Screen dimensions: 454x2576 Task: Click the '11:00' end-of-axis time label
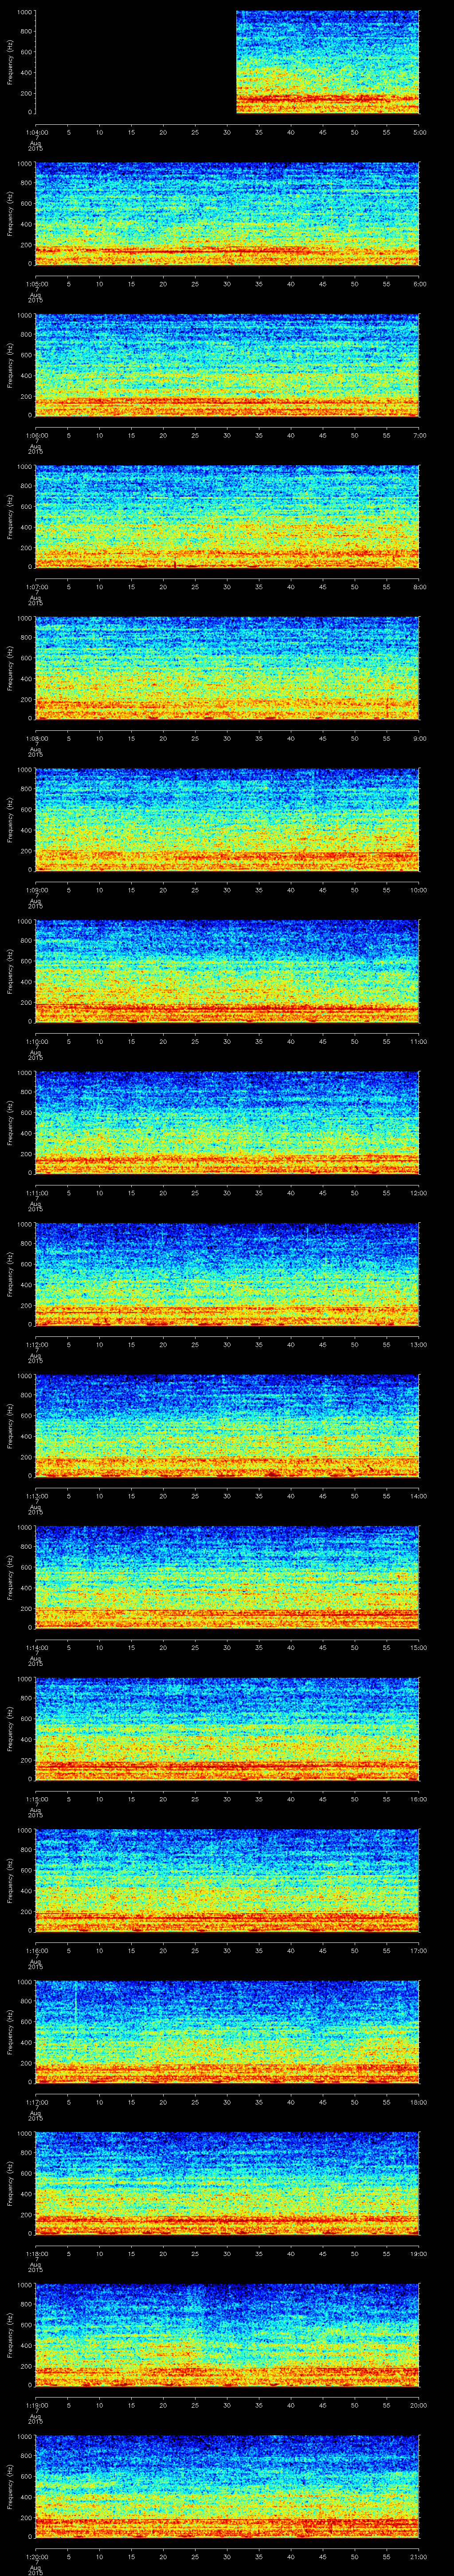point(419,1042)
